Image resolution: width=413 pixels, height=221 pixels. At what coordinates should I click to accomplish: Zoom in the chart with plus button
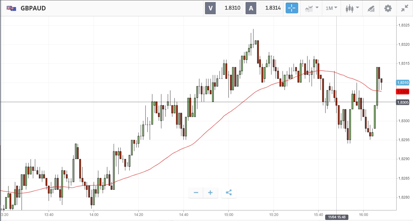click(x=210, y=192)
